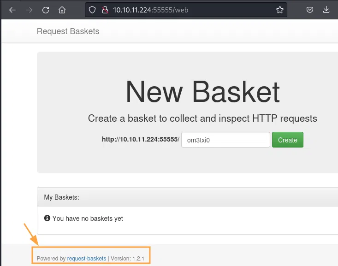Click the Version 1.2.1 footer text
Image resolution: width=338 pixels, height=266 pixels.
128,259
